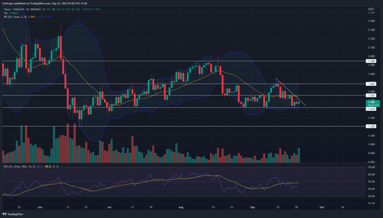Select the descending trendline near the September candles
This screenshot has height=218, width=383.
click(x=291, y=92)
